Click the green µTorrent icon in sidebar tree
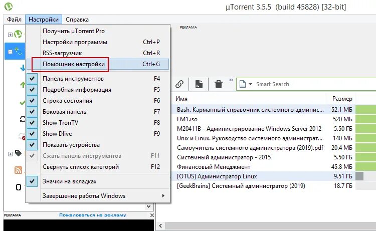 click(x=18, y=35)
